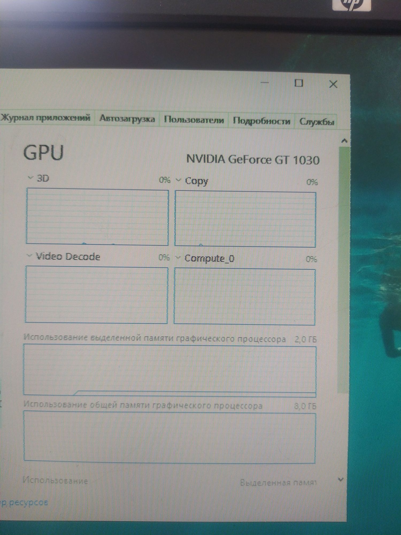Go to the Службы tab
The width and height of the screenshot is (401, 535).
(317, 122)
